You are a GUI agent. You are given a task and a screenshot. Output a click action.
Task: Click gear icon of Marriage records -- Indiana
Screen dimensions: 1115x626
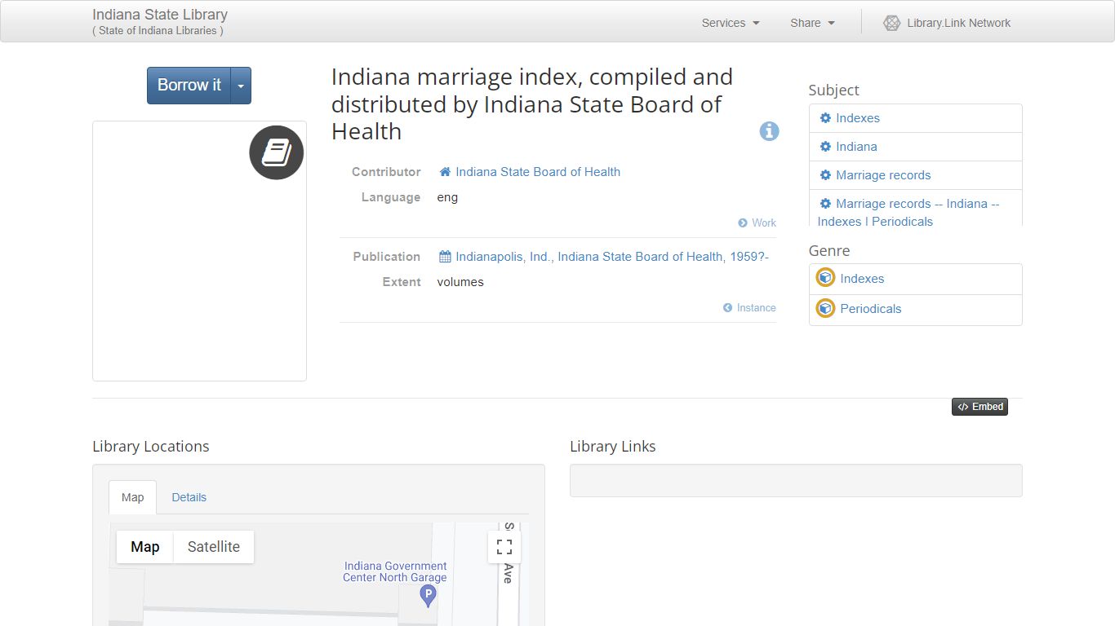click(x=825, y=204)
